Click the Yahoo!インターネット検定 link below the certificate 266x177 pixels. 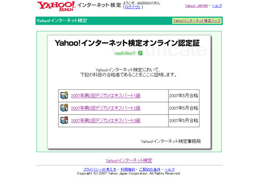click(129, 160)
